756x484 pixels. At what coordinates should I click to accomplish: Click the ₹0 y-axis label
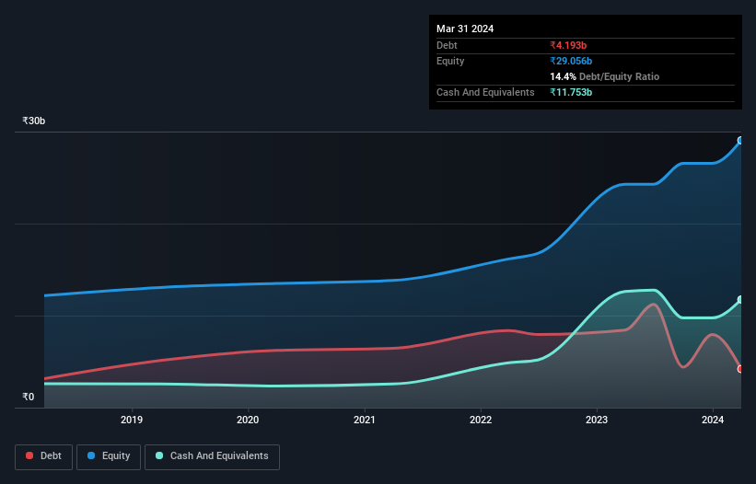[29, 397]
